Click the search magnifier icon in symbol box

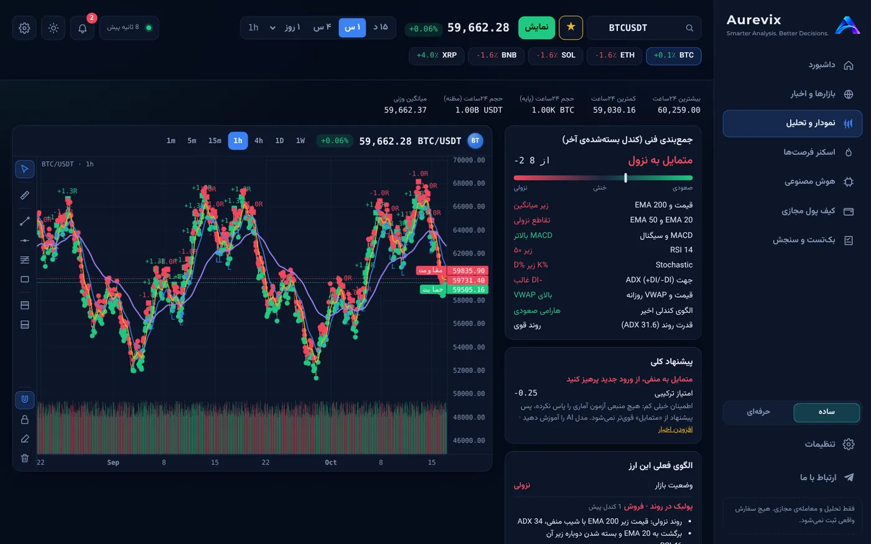tap(689, 28)
